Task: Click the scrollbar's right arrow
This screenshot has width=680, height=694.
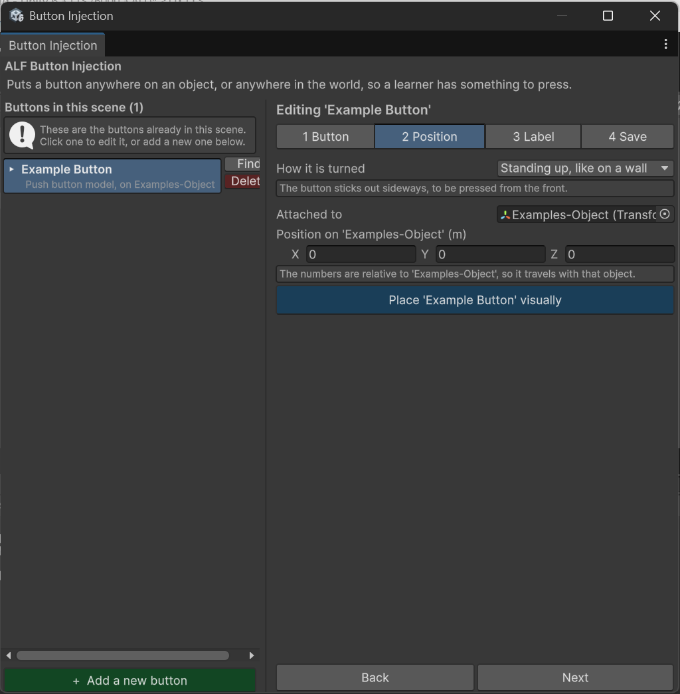Action: pyautogui.click(x=252, y=655)
